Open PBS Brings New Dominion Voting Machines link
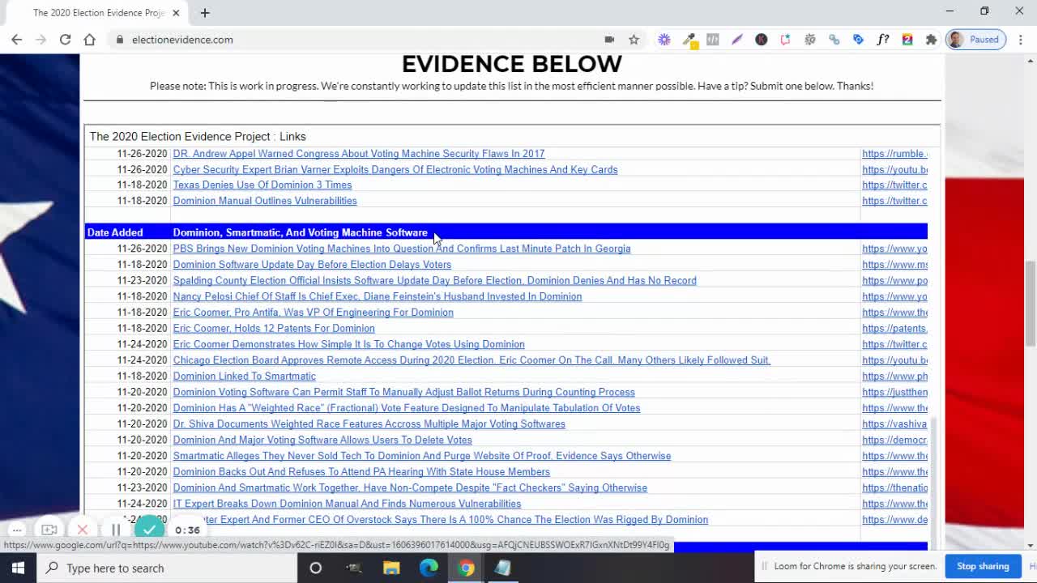Viewport: 1037px width, 583px height. click(x=402, y=249)
